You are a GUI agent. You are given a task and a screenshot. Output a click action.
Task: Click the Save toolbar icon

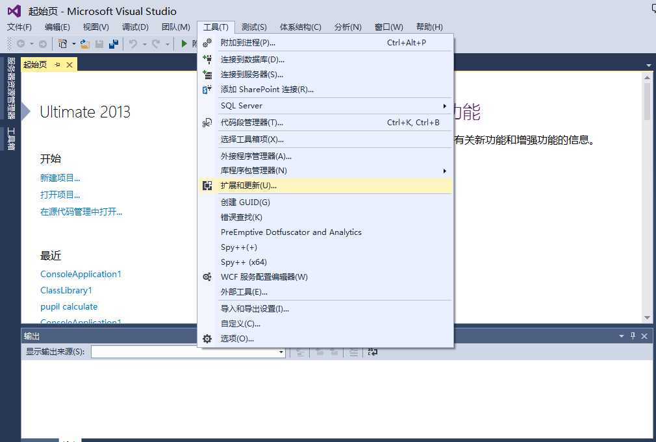[99, 43]
